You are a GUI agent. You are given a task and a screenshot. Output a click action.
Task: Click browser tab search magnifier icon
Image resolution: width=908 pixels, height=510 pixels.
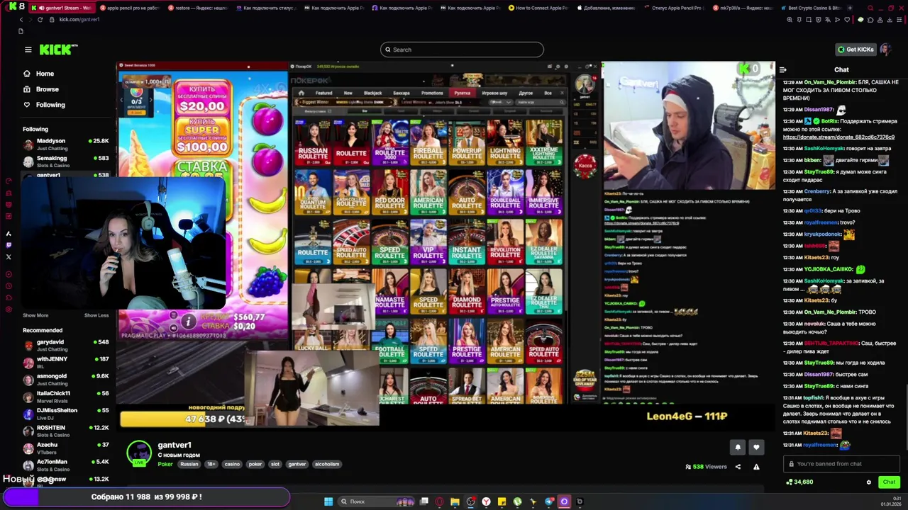pyautogui.click(x=870, y=8)
